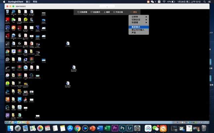Open the Recycle Bin on remote desktop
The image size is (214, 133).
click(x=7, y=12)
